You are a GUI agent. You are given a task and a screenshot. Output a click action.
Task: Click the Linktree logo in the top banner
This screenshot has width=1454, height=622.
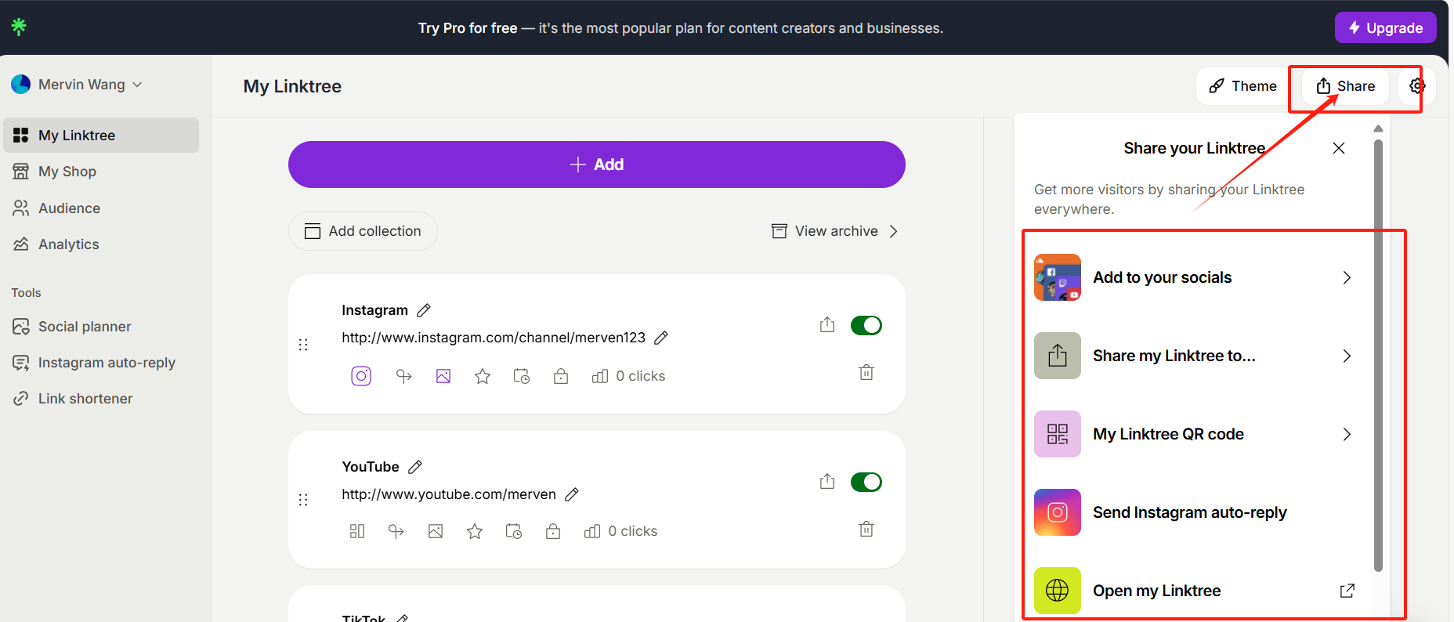pyautogui.click(x=19, y=27)
